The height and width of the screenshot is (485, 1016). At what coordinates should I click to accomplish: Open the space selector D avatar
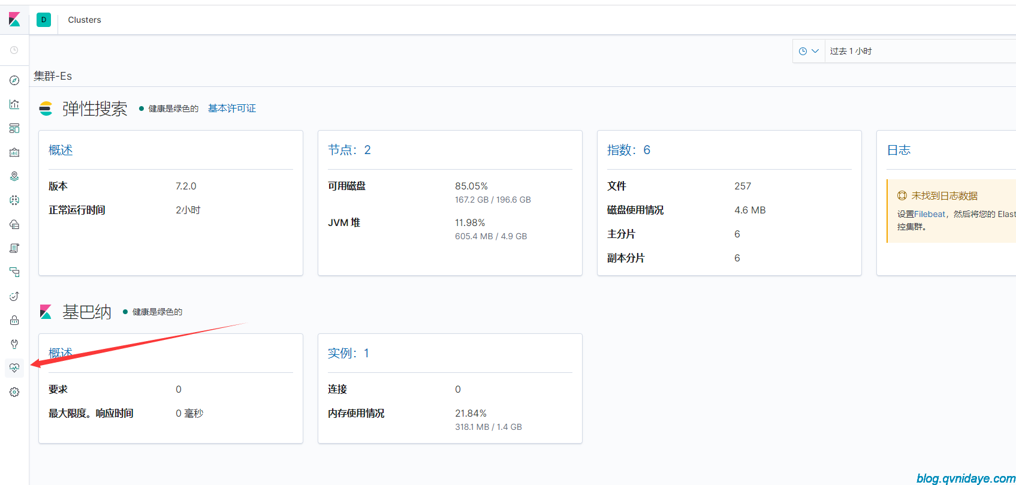[44, 20]
